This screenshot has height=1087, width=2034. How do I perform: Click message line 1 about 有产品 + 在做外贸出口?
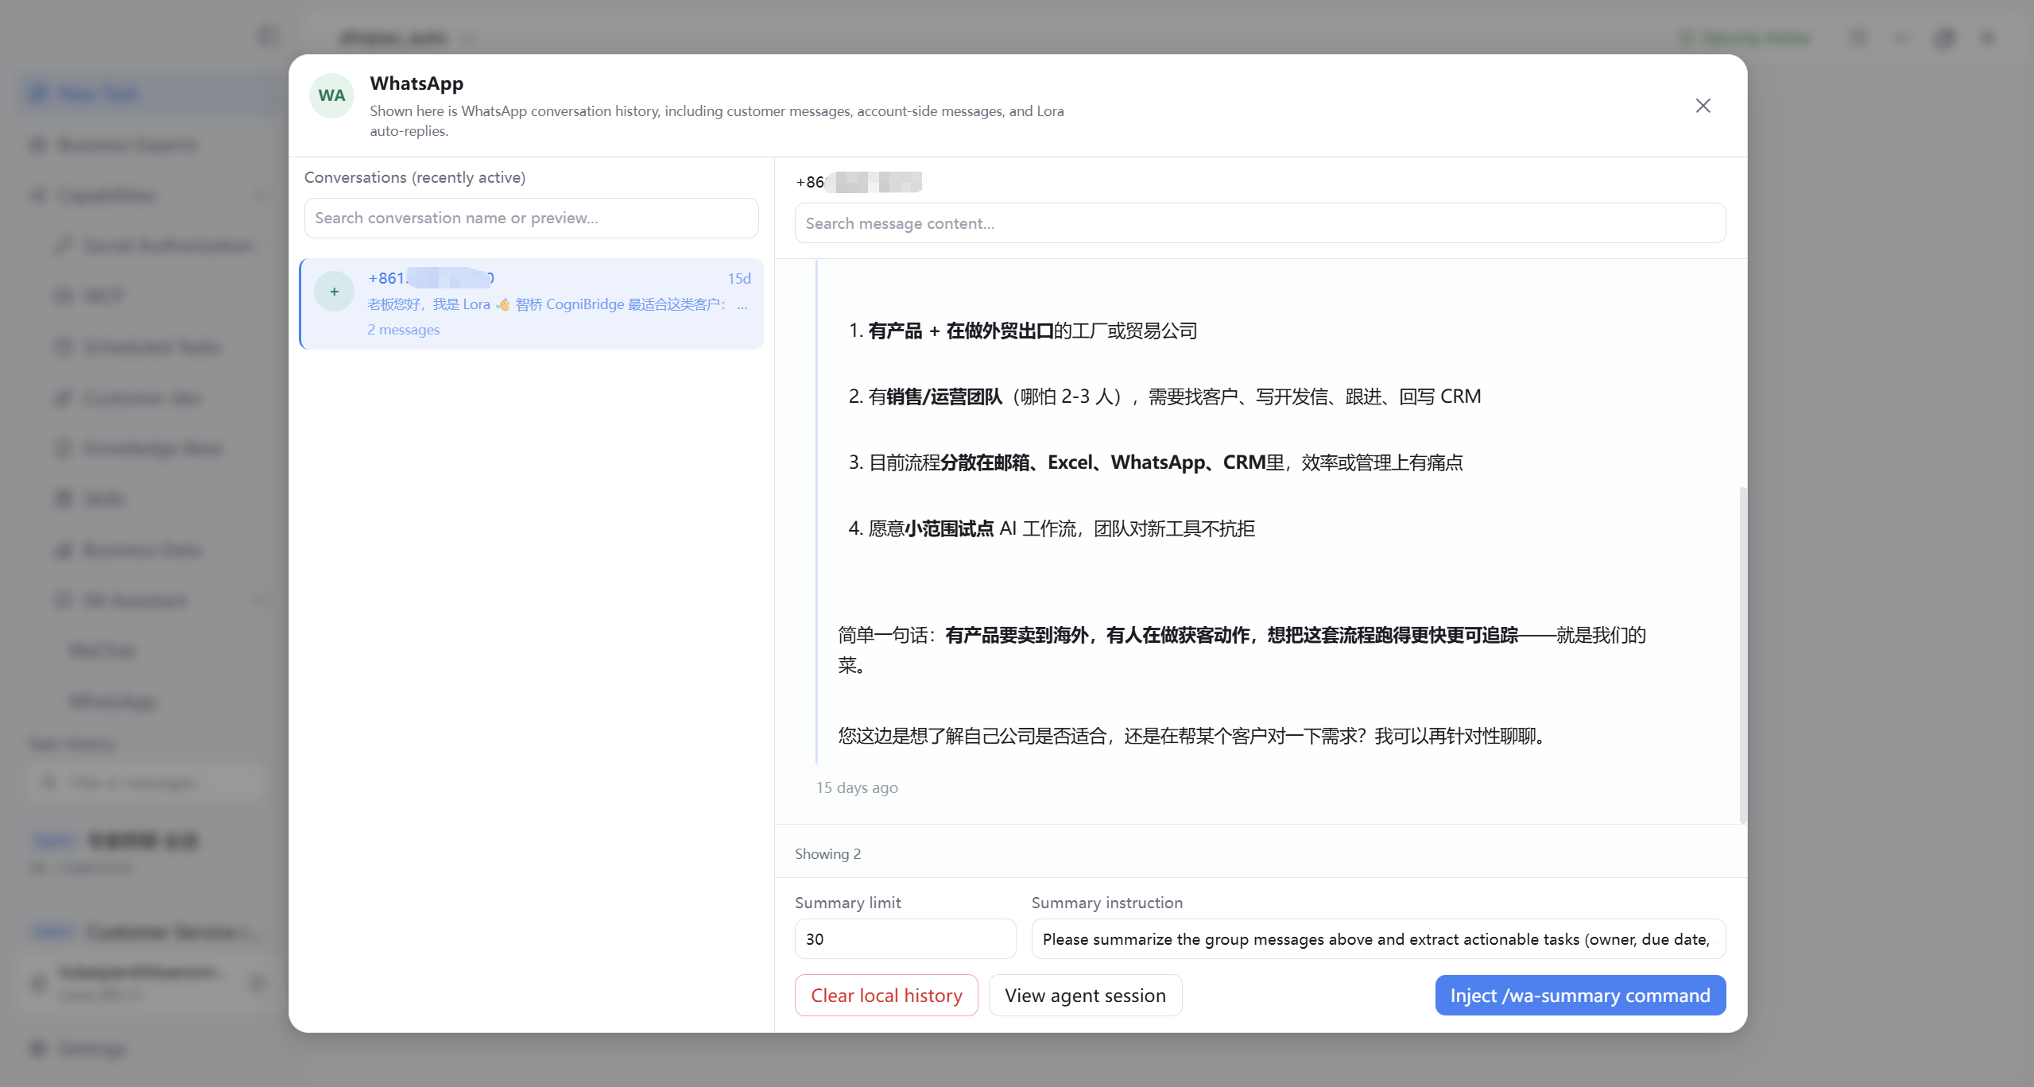[1023, 331]
